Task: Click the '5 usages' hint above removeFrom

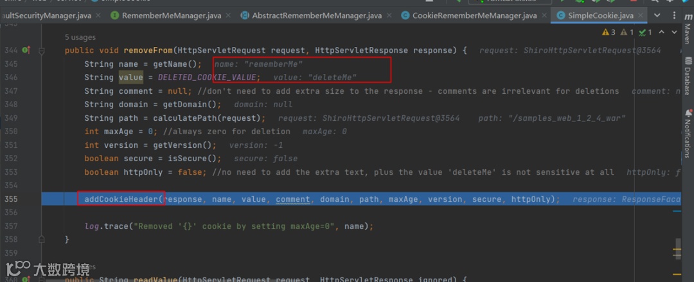Action: [80, 37]
